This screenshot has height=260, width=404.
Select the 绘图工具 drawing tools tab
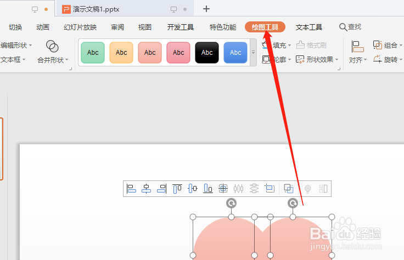pos(265,27)
